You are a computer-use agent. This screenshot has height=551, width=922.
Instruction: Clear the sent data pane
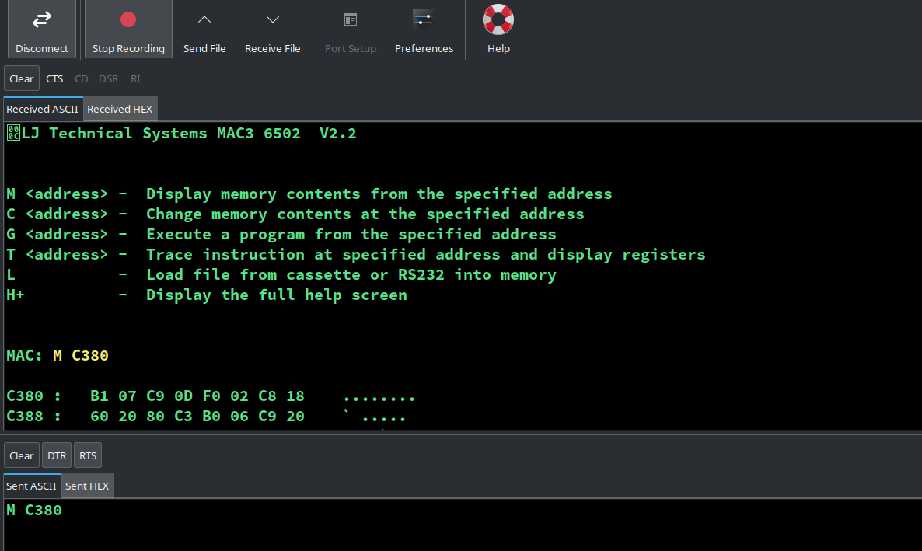click(x=22, y=455)
